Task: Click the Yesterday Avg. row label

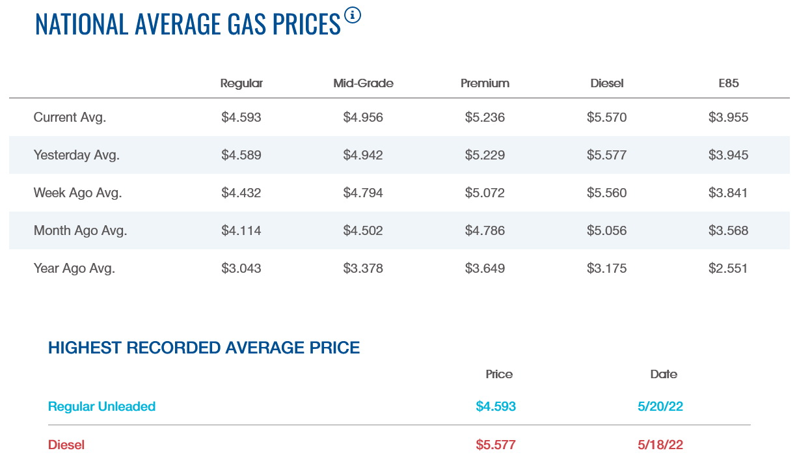Action: tap(77, 156)
